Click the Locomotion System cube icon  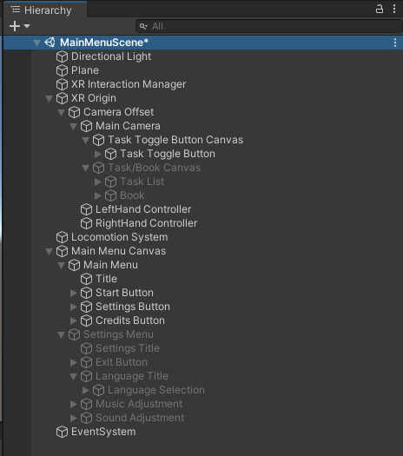[62, 237]
